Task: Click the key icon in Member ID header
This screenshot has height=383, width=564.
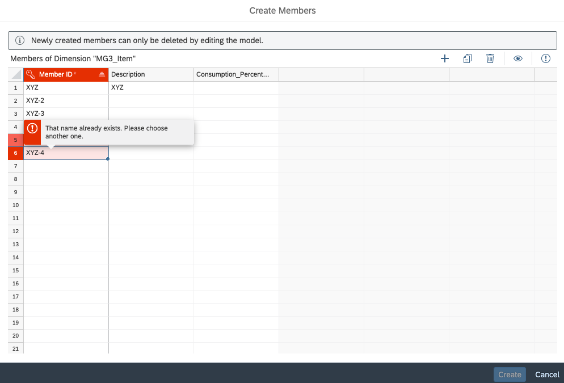Action: point(31,74)
